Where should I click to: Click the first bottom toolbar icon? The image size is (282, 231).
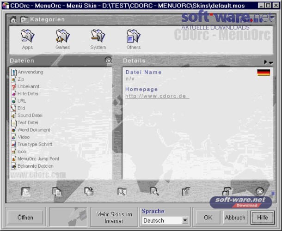point(26,192)
